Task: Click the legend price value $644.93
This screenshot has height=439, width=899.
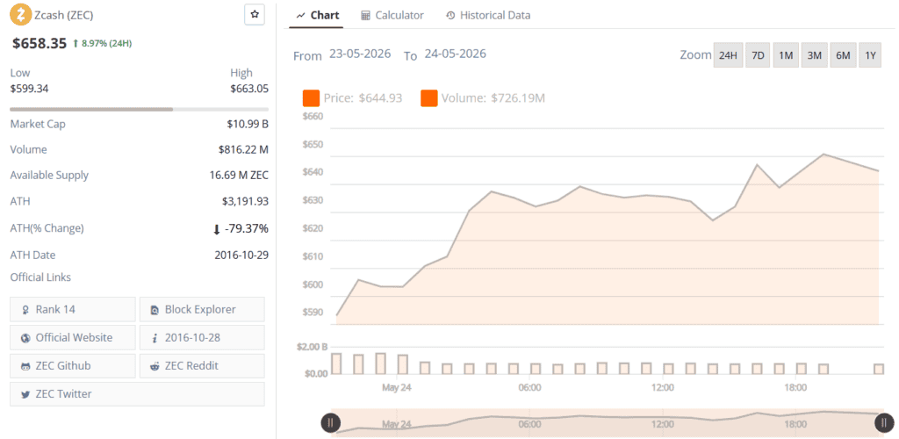Action: click(380, 98)
